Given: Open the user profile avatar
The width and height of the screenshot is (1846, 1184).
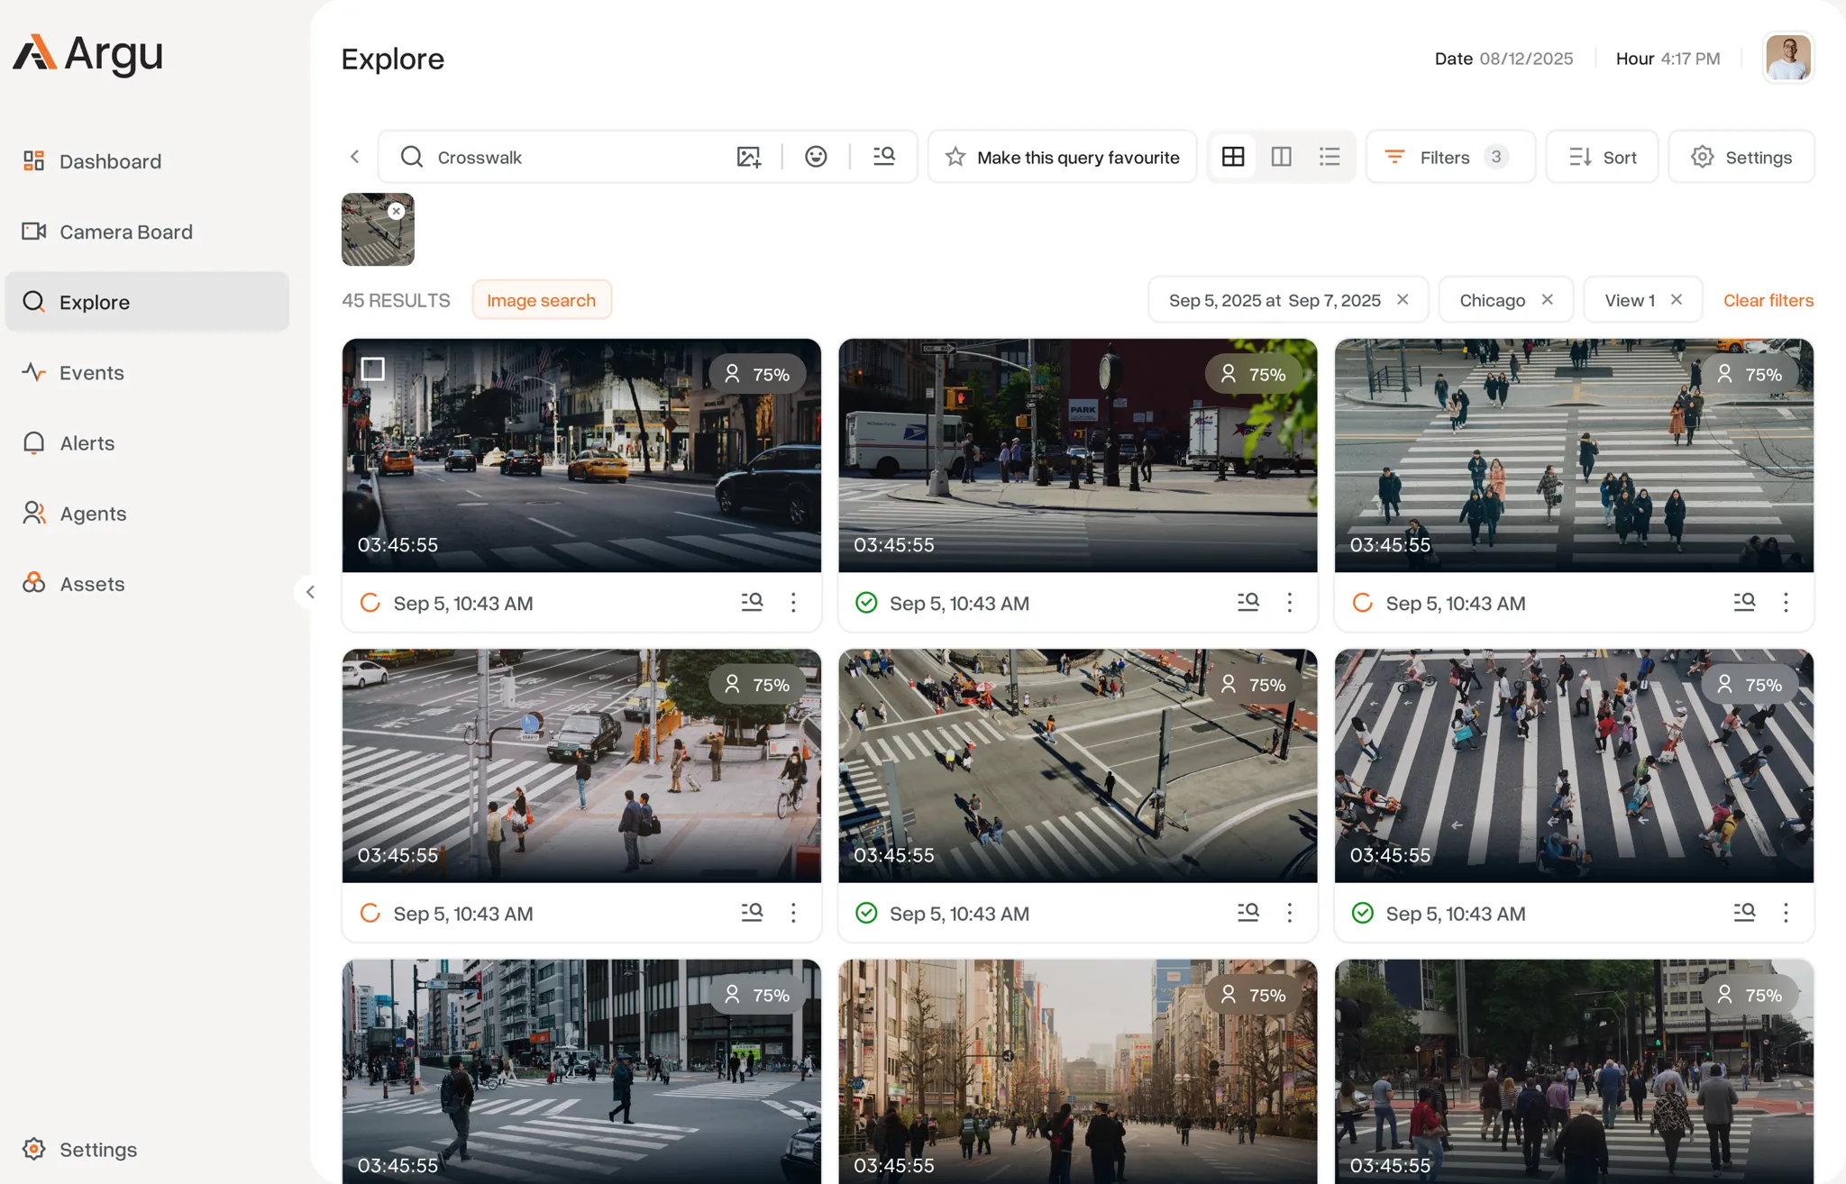Looking at the screenshot, I should (1787, 58).
